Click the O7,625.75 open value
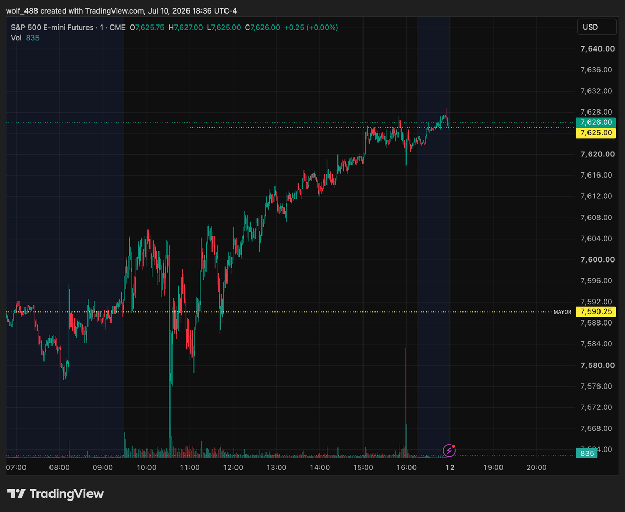625x512 pixels. point(147,27)
